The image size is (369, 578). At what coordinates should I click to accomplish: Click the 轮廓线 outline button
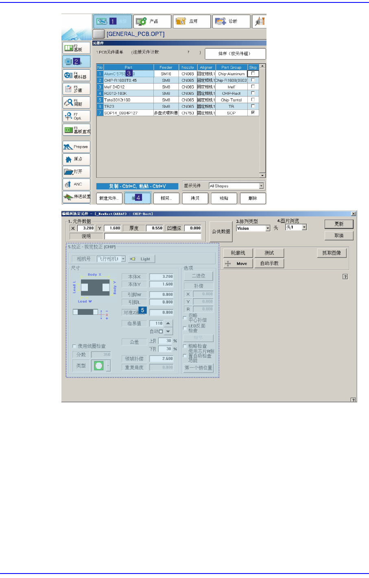pos(238,253)
